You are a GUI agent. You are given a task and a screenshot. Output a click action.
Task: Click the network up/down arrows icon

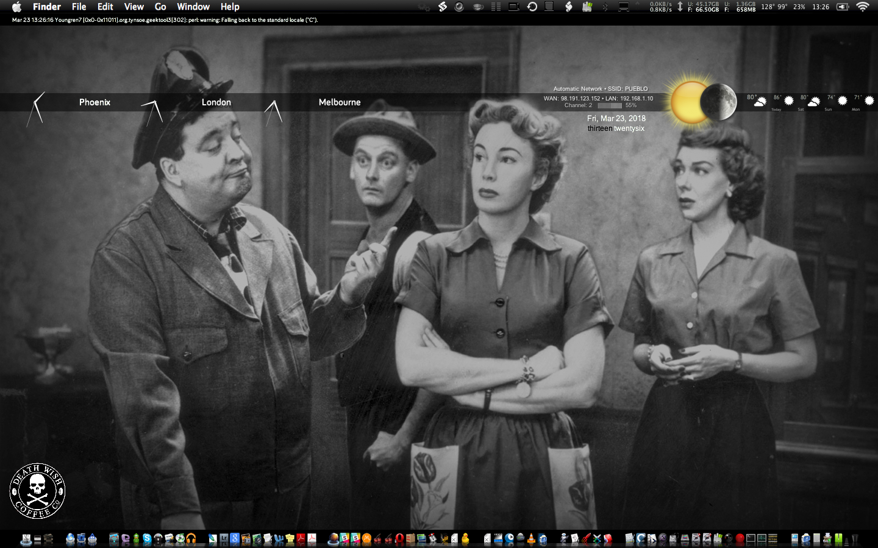tap(680, 7)
